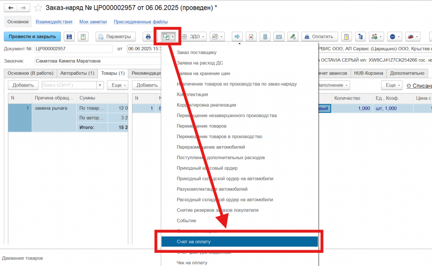Click the Параметры button
Viewport: 432px width, 266px height.
(116, 37)
